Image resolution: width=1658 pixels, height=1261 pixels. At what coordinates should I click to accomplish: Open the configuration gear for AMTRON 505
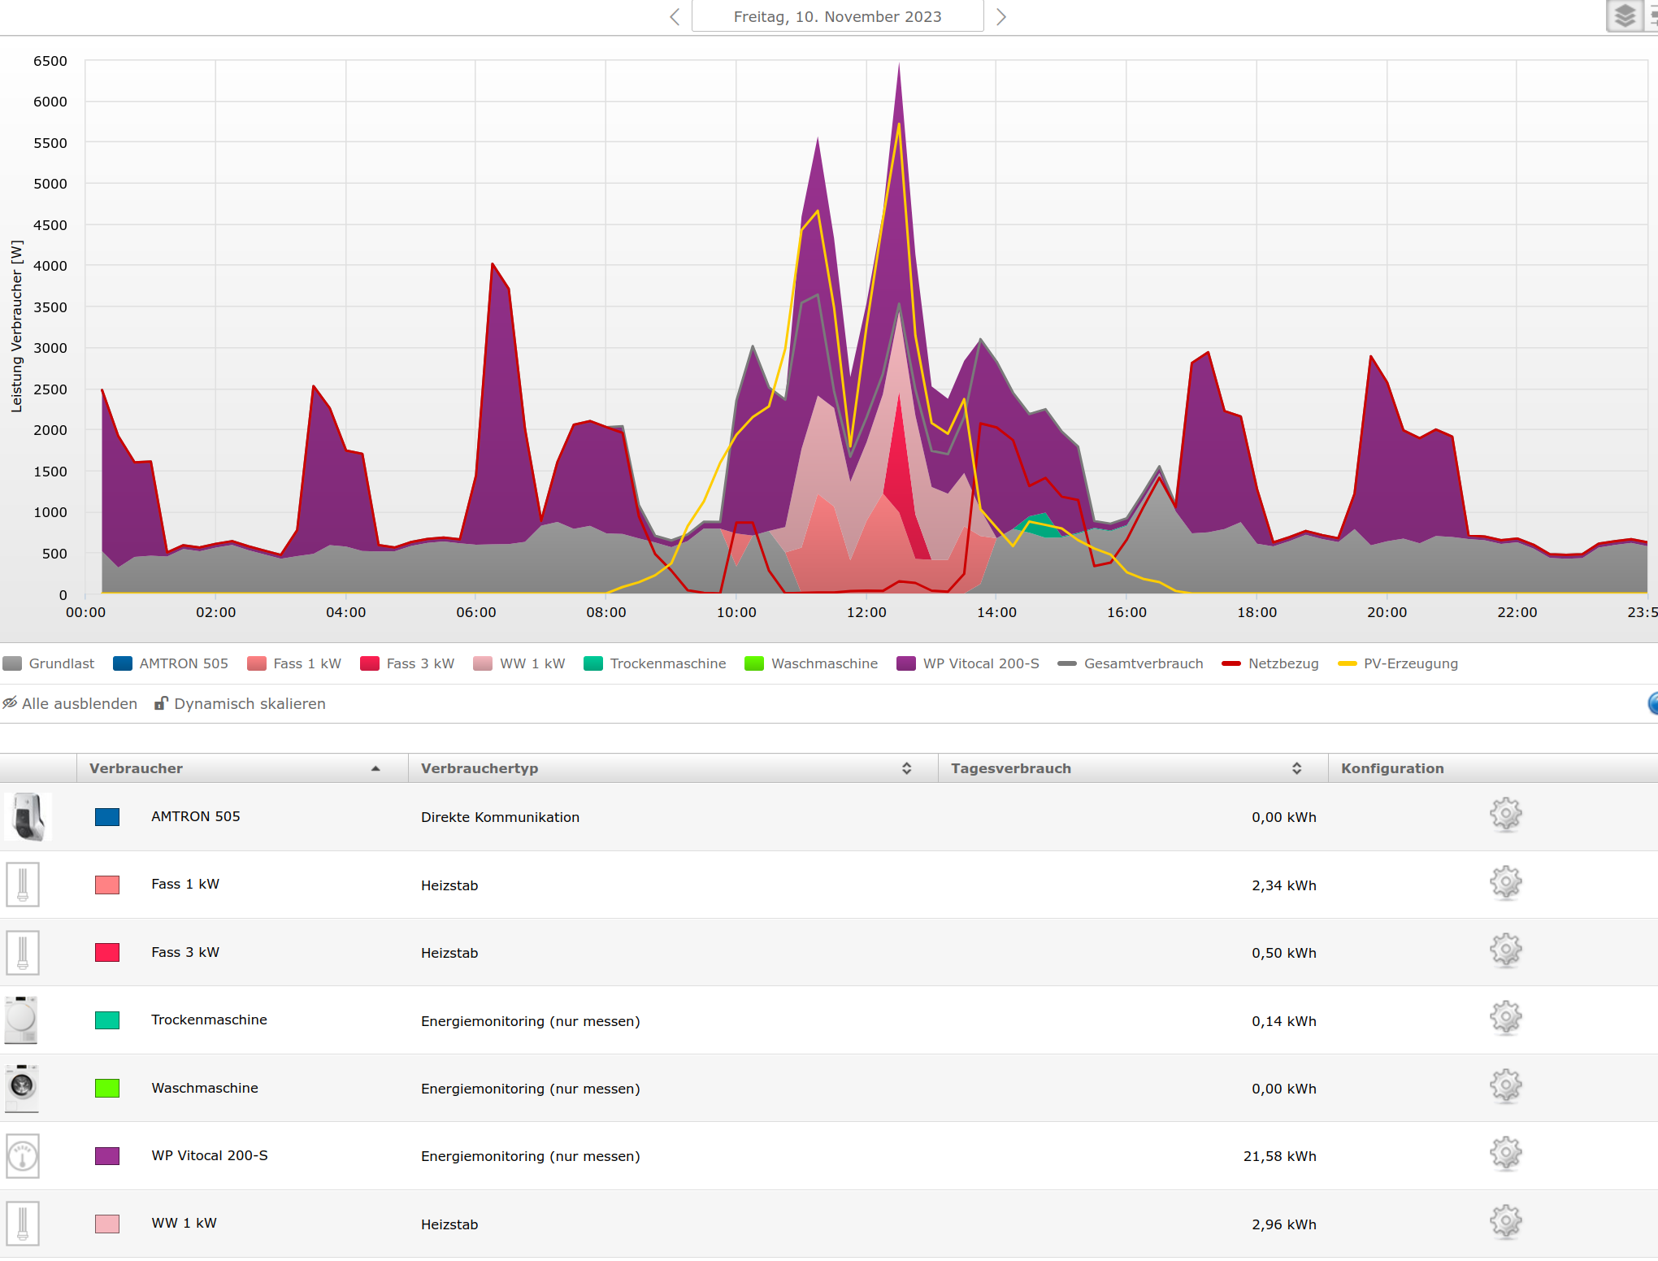point(1506,815)
